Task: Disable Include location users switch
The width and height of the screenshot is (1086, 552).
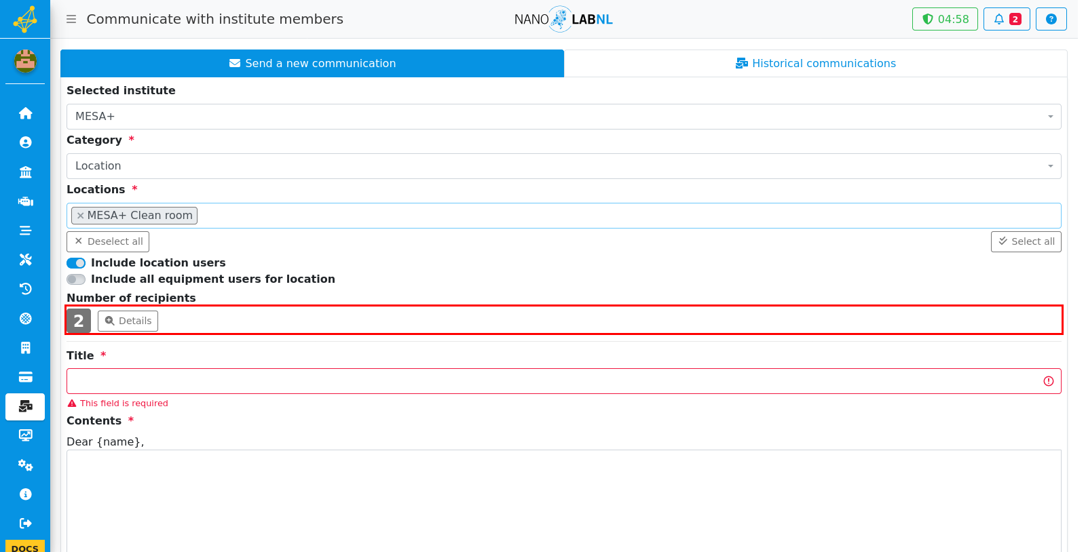Action: point(76,263)
